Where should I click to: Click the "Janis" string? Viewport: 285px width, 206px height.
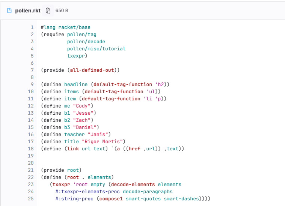click(x=98, y=134)
